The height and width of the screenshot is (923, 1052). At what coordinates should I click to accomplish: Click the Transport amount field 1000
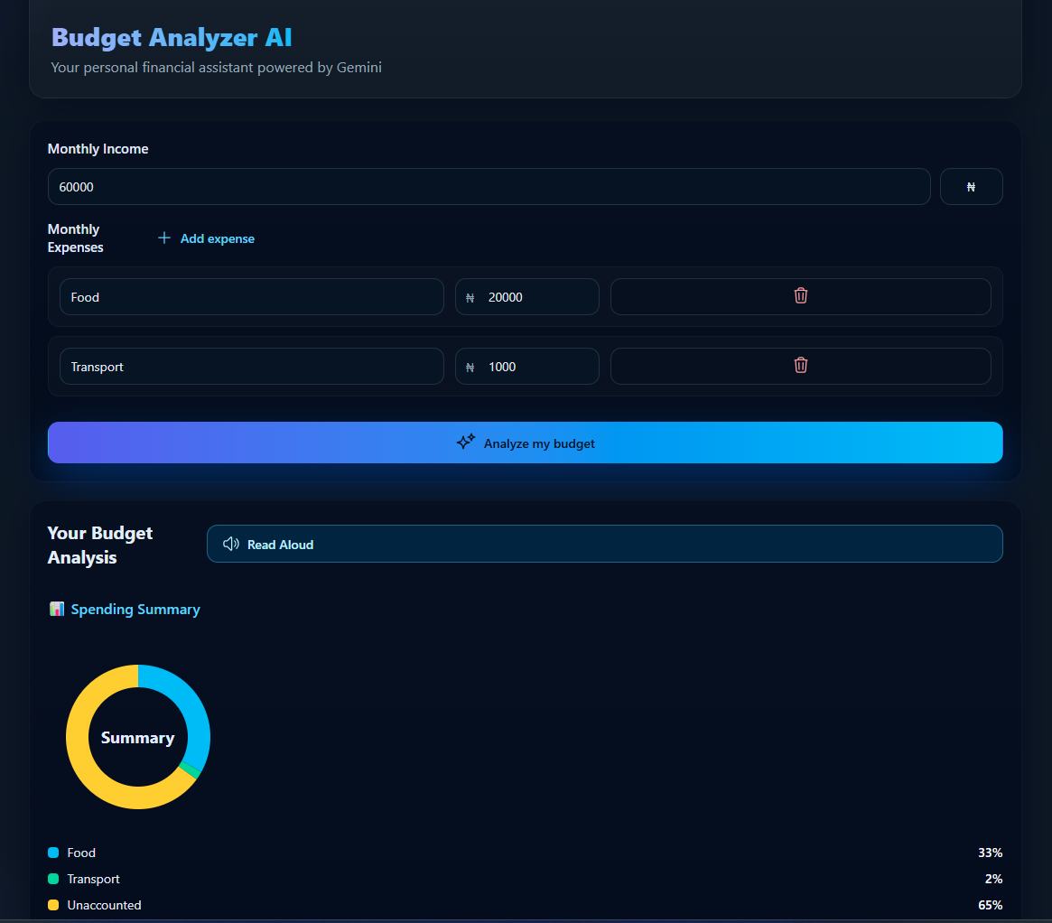click(x=527, y=367)
